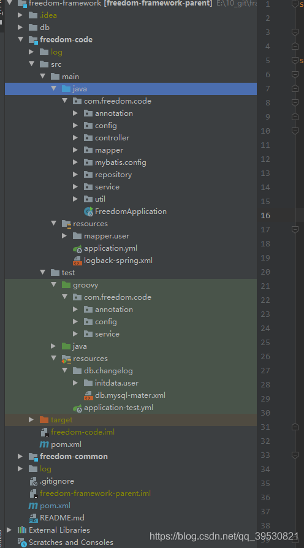Image resolution: width=304 pixels, height=548 pixels.
Task: Click the Maven icon of freedom-code pom.xml
Action: tap(44, 444)
